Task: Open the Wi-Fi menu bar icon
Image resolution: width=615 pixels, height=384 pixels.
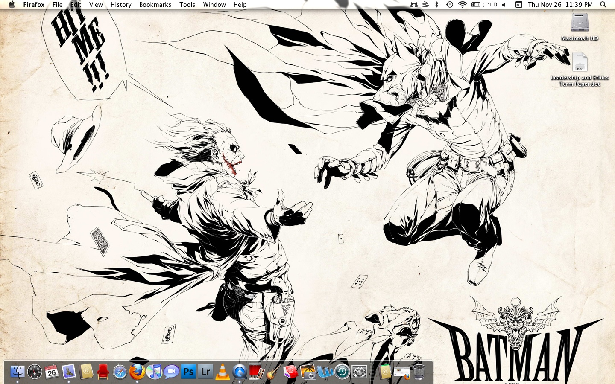Action: point(462,4)
